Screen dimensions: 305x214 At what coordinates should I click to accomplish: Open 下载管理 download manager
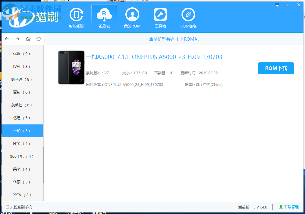[289, 207]
